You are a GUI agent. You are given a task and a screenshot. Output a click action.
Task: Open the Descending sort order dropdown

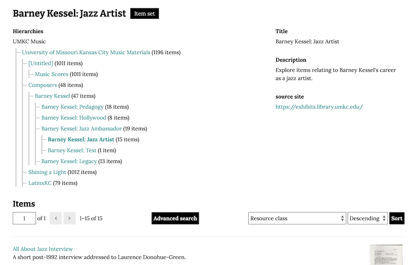pyautogui.click(x=367, y=218)
